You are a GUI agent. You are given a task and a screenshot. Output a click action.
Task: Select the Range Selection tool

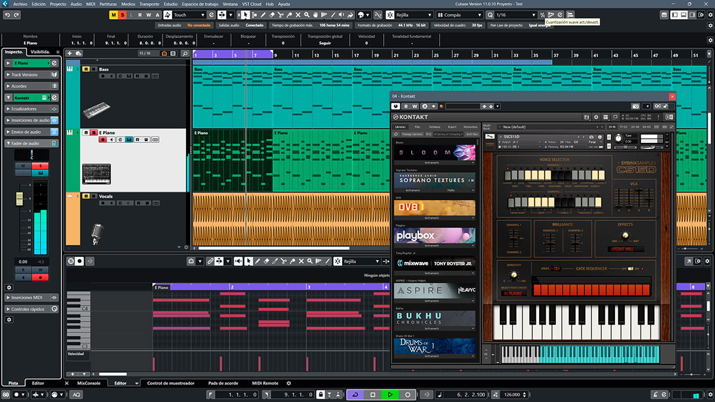[x=255, y=14]
